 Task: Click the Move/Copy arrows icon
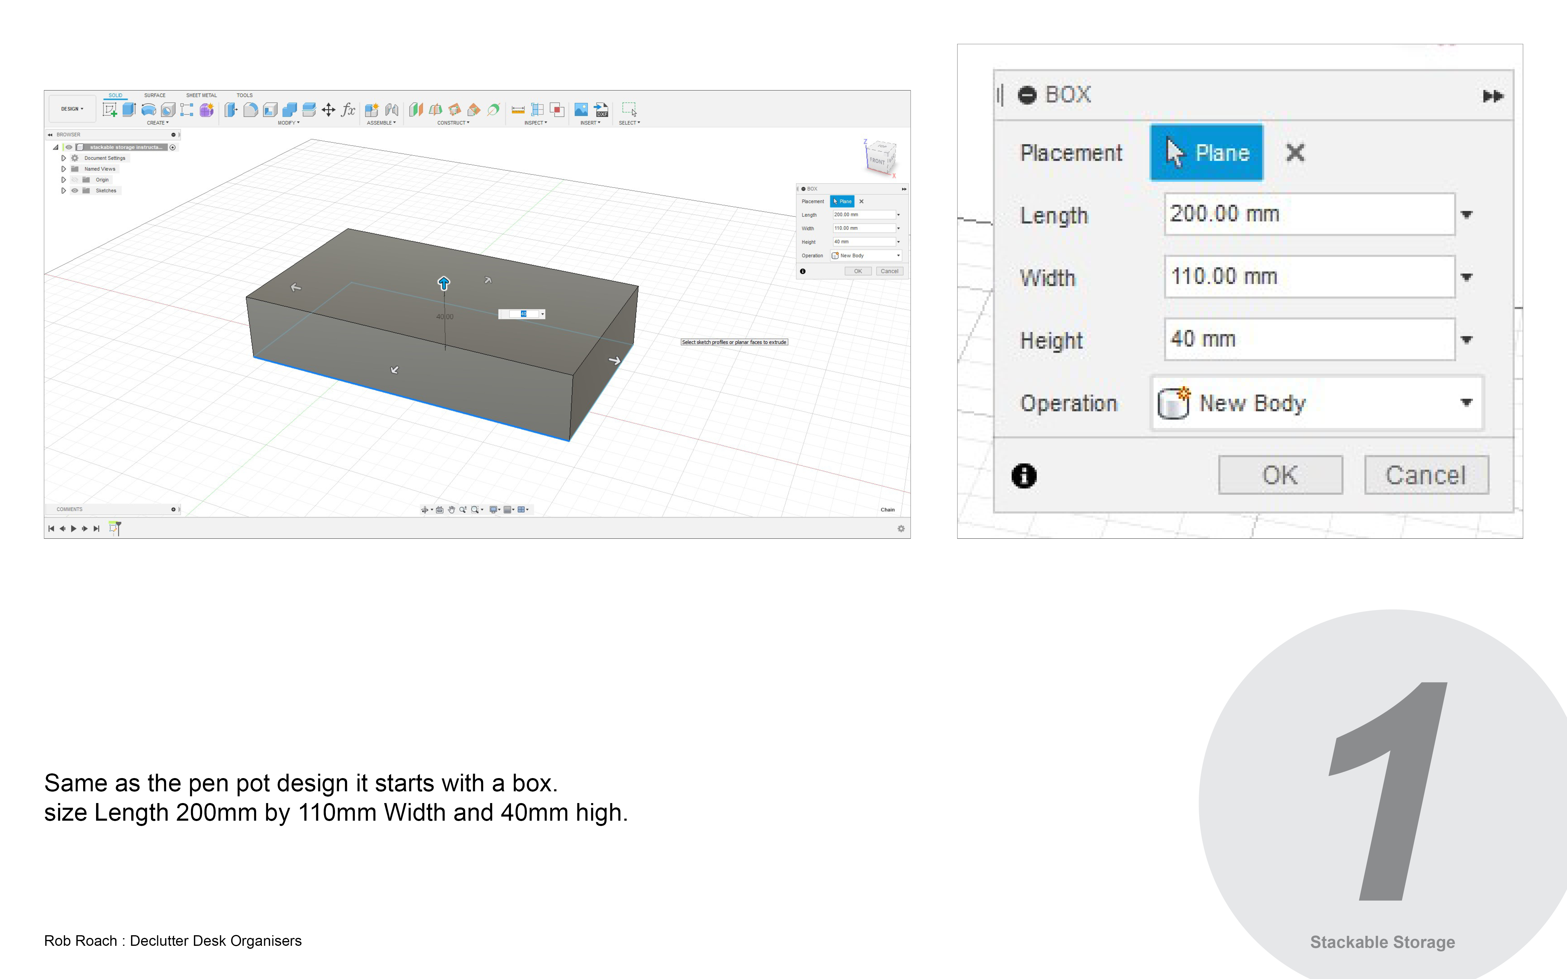pyautogui.click(x=328, y=110)
